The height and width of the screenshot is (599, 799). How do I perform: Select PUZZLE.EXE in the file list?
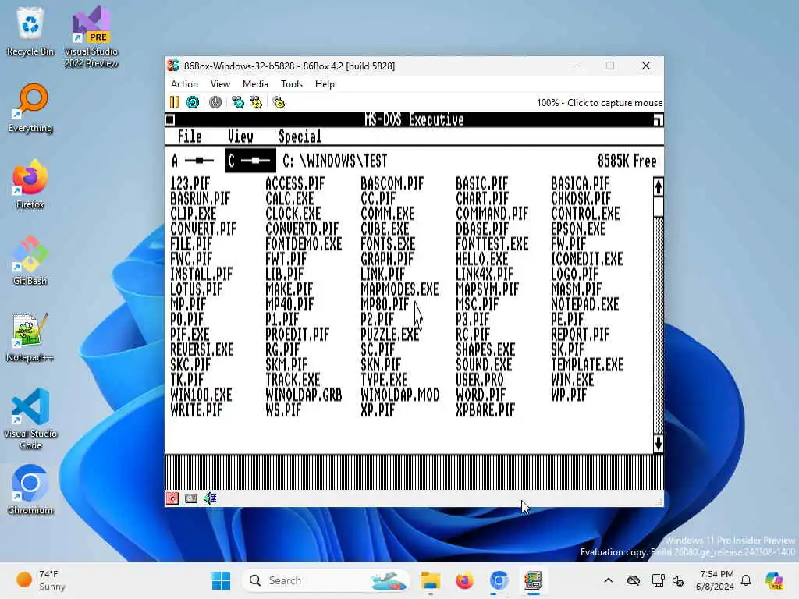coord(390,335)
